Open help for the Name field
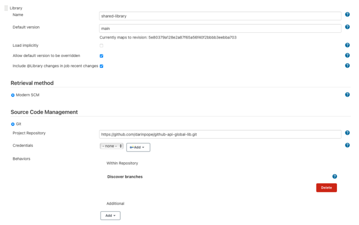 (x=347, y=14)
